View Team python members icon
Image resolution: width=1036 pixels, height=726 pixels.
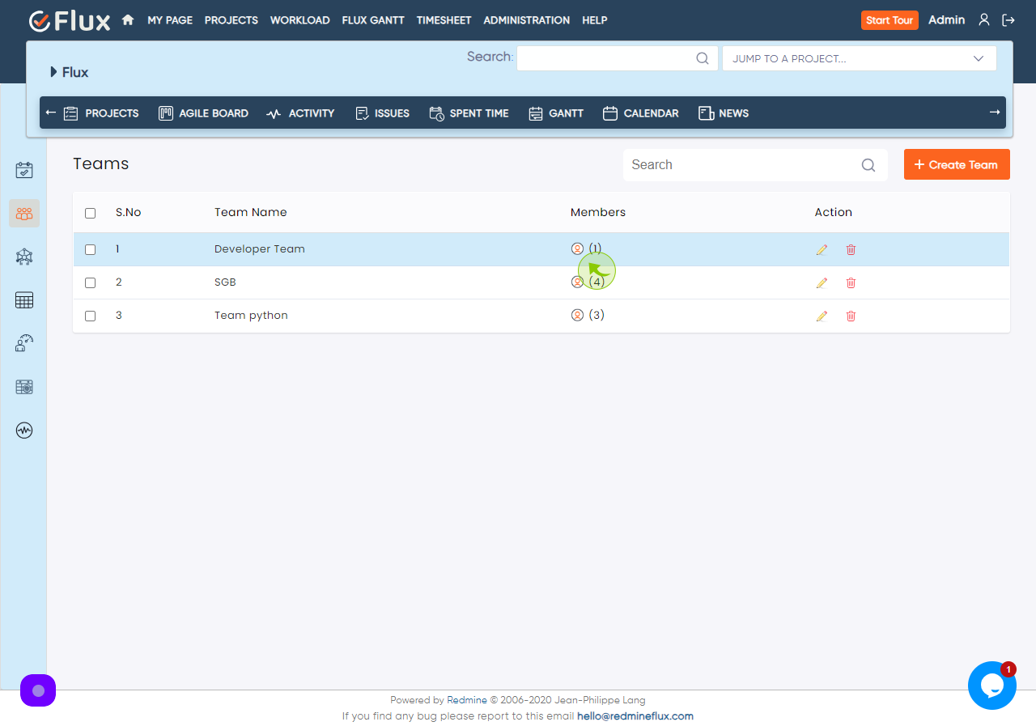tap(577, 316)
